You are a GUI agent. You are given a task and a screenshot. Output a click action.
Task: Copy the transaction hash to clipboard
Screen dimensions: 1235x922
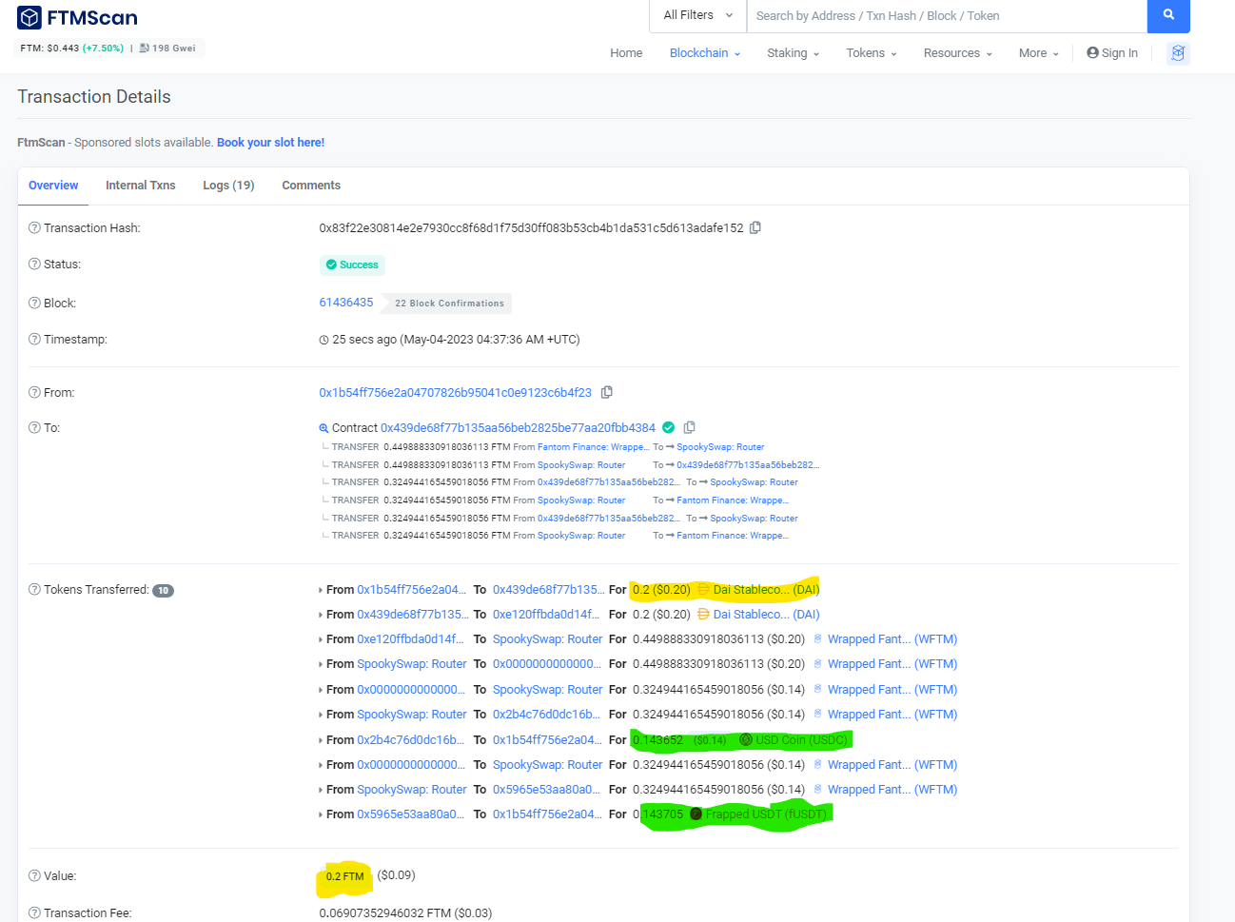(x=755, y=227)
